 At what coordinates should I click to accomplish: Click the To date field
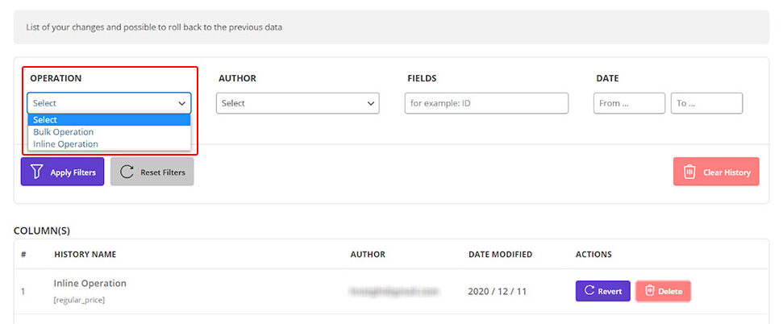pyautogui.click(x=706, y=103)
